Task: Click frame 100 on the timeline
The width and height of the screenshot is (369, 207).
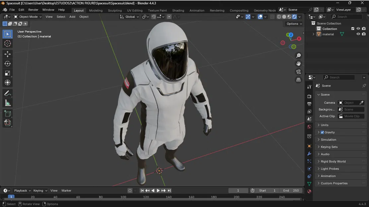Action: click(123, 197)
